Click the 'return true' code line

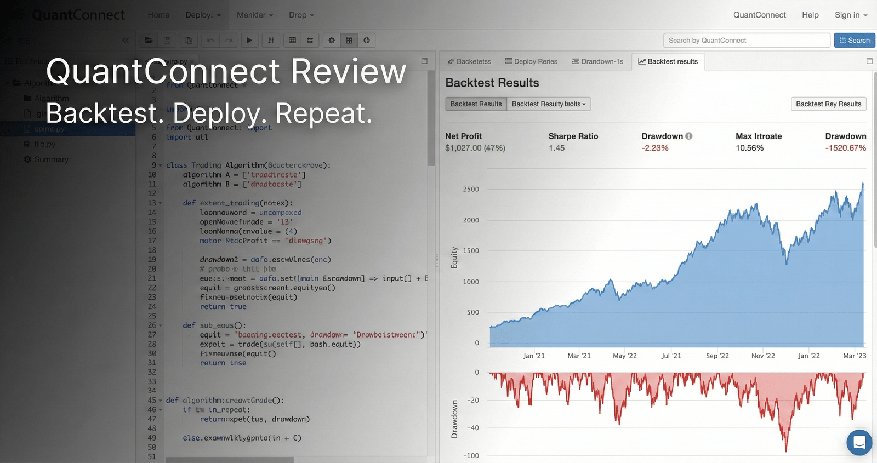pyautogui.click(x=223, y=307)
